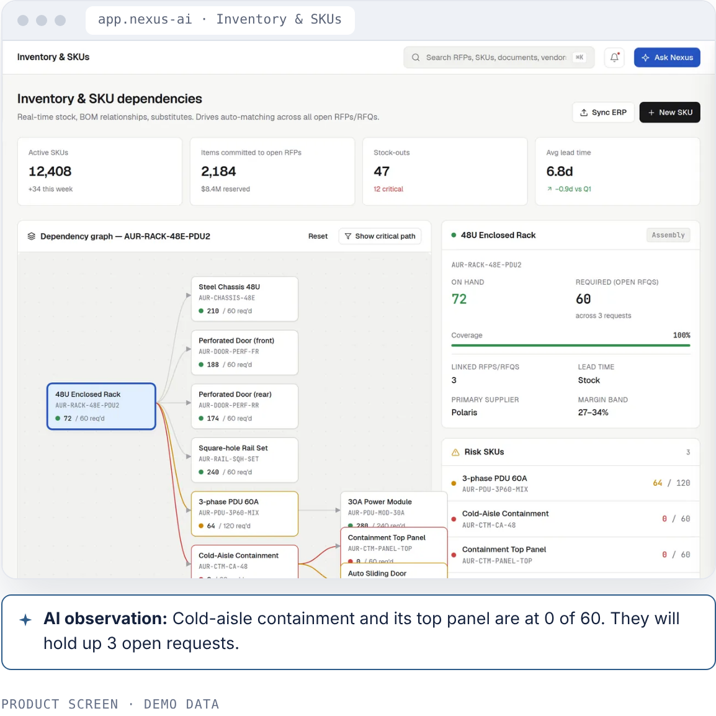Screen dimensions: 716x716
Task: Select the Perforated Door (rear) node
Action: point(244,406)
